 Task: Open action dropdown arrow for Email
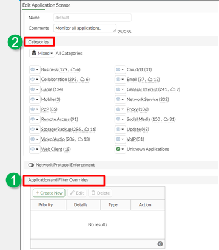(123, 80)
